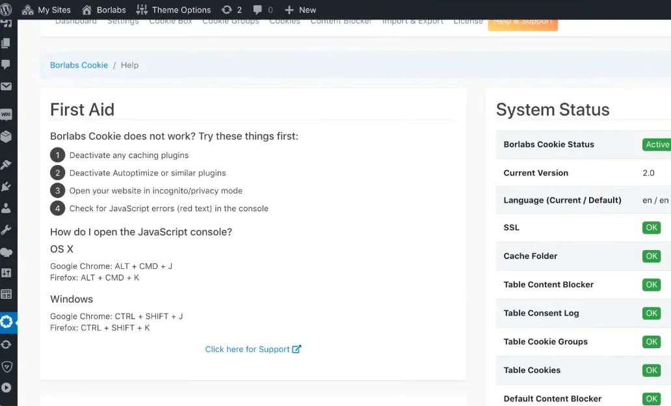
Task: Open My Sites menu in admin bar
Action: pyautogui.click(x=46, y=10)
